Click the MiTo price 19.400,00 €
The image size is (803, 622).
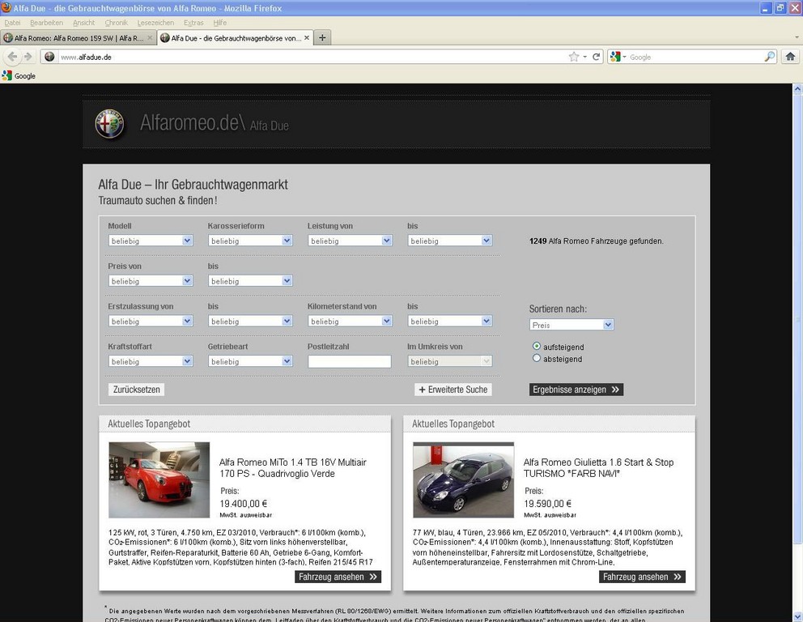click(244, 504)
